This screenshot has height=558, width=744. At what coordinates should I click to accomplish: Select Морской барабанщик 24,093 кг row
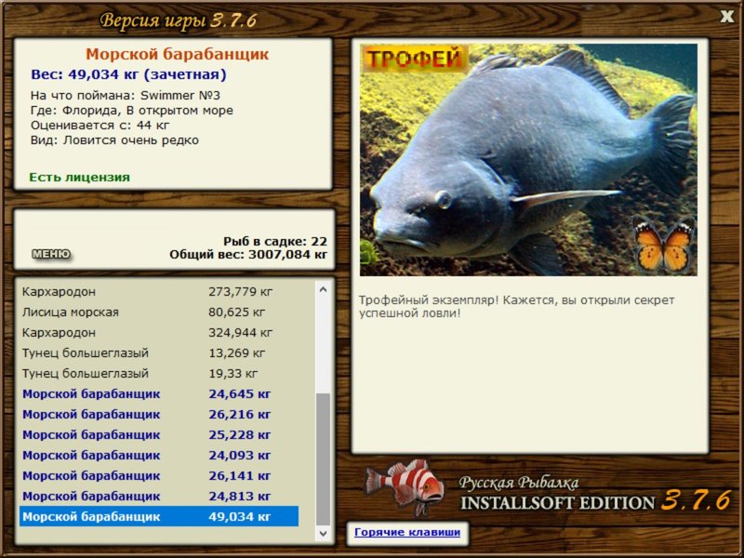pos(159,455)
